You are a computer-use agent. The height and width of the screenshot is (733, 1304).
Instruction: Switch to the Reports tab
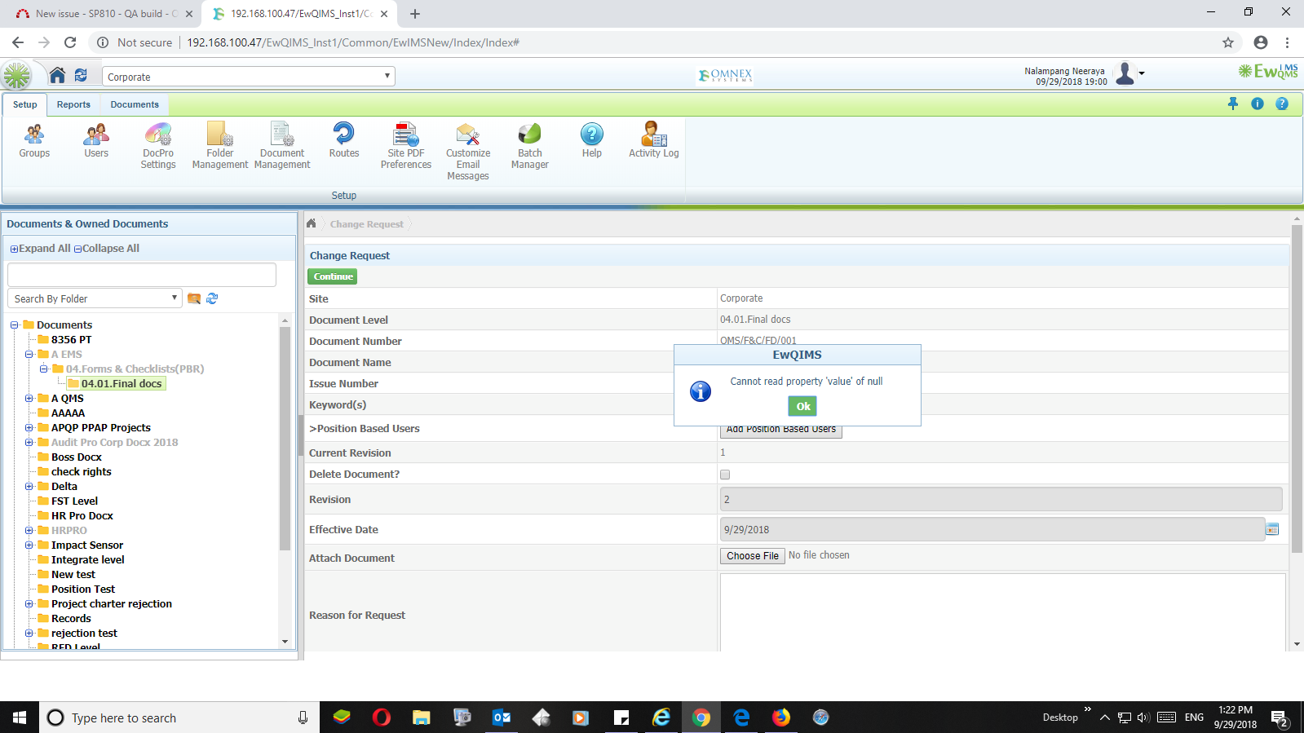click(73, 104)
